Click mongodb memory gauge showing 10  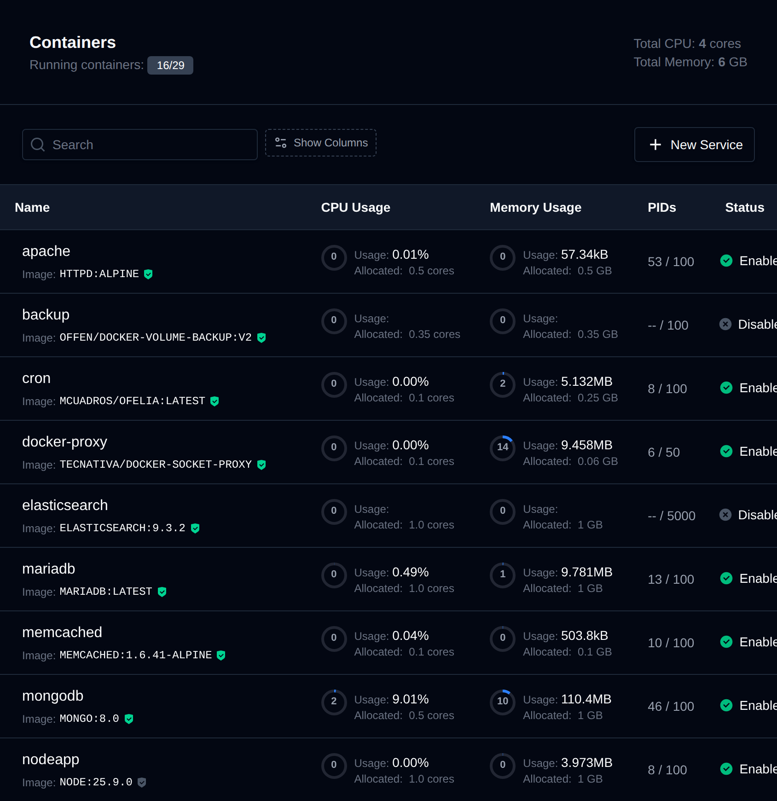coord(503,702)
